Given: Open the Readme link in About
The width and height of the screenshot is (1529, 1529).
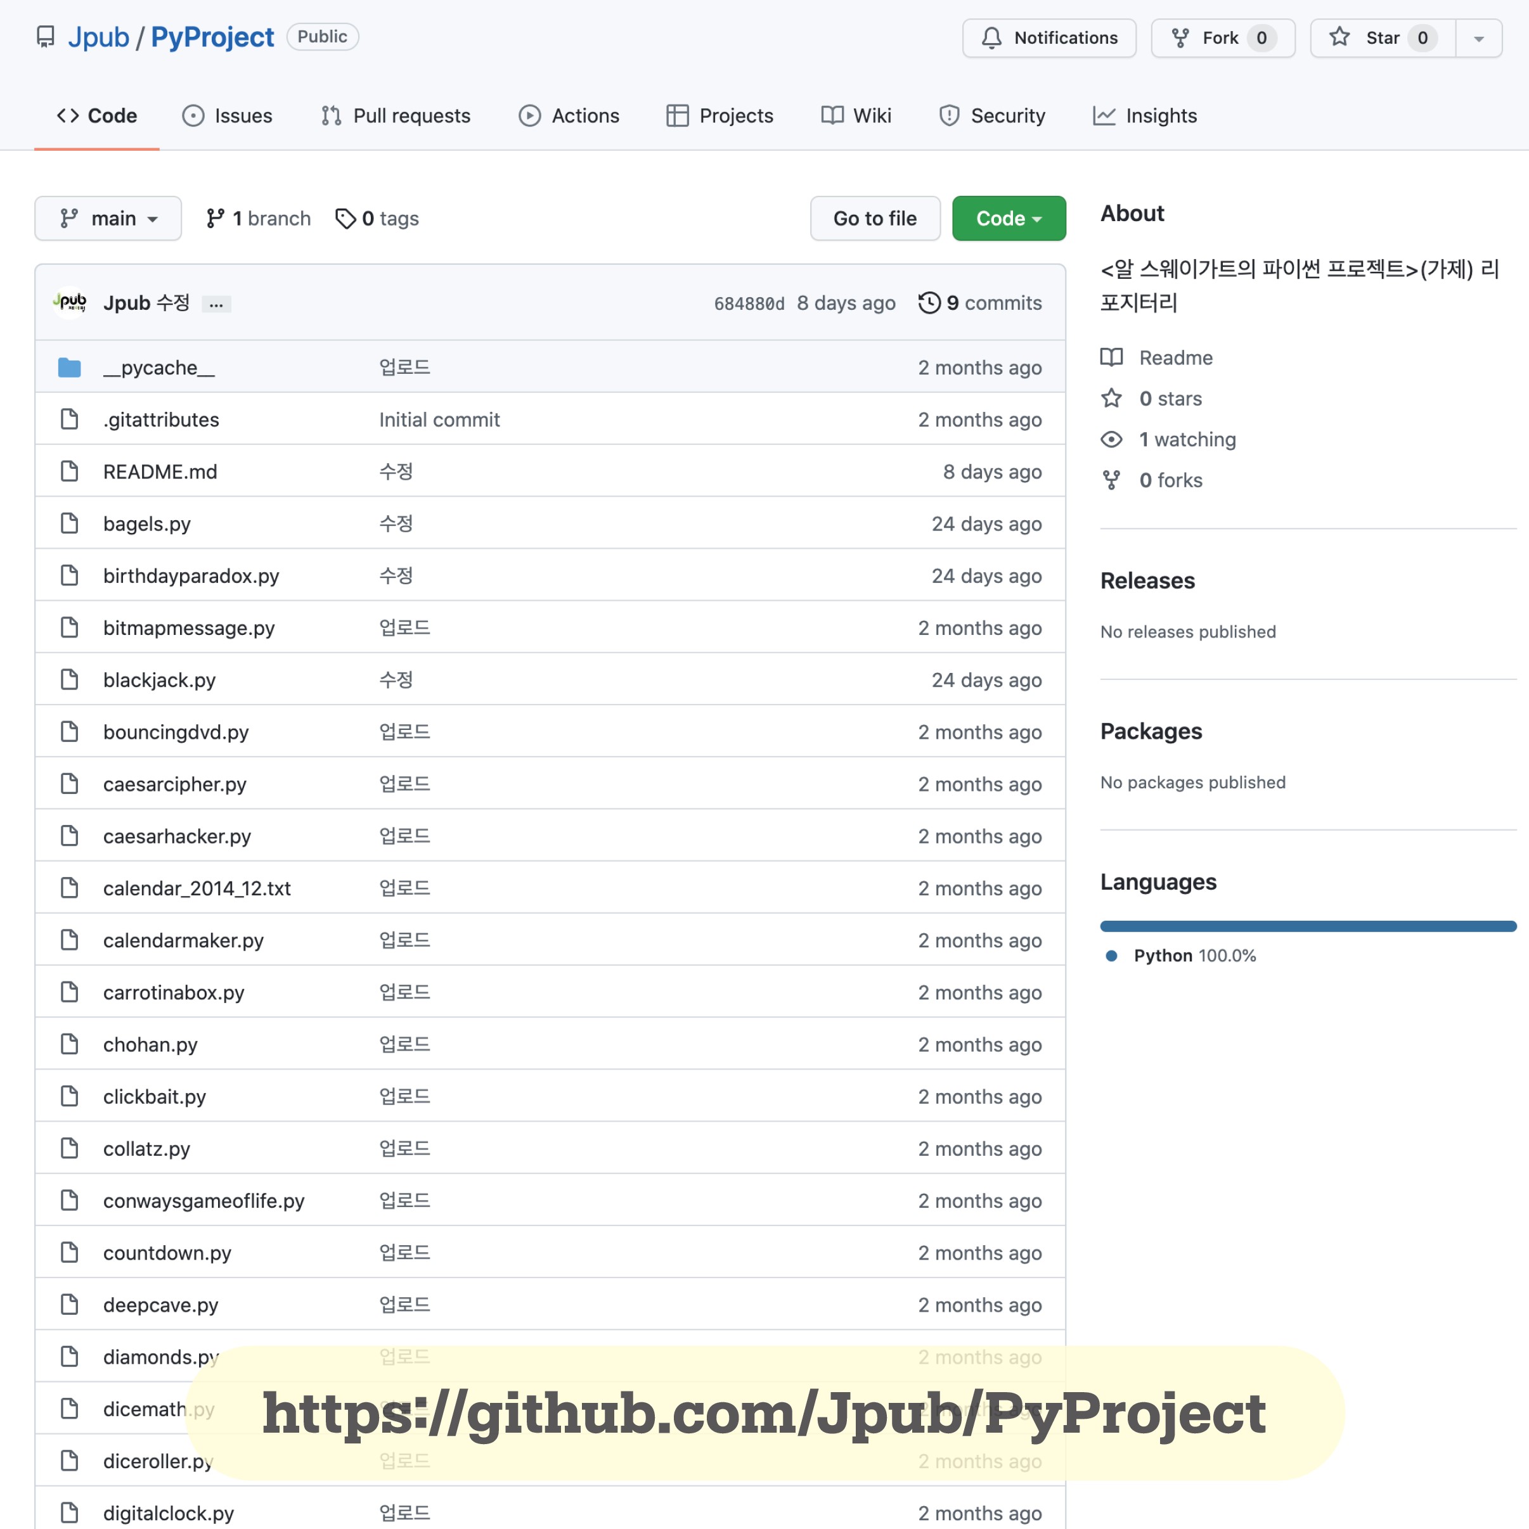Looking at the screenshot, I should point(1175,358).
